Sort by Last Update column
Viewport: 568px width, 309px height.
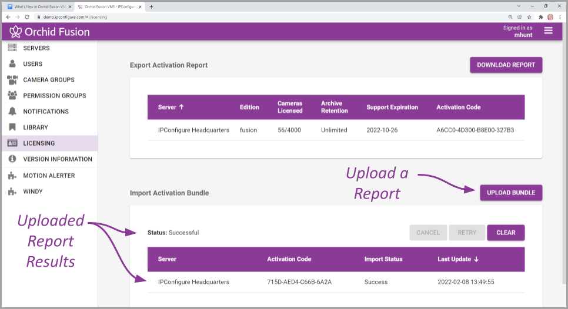click(458, 259)
